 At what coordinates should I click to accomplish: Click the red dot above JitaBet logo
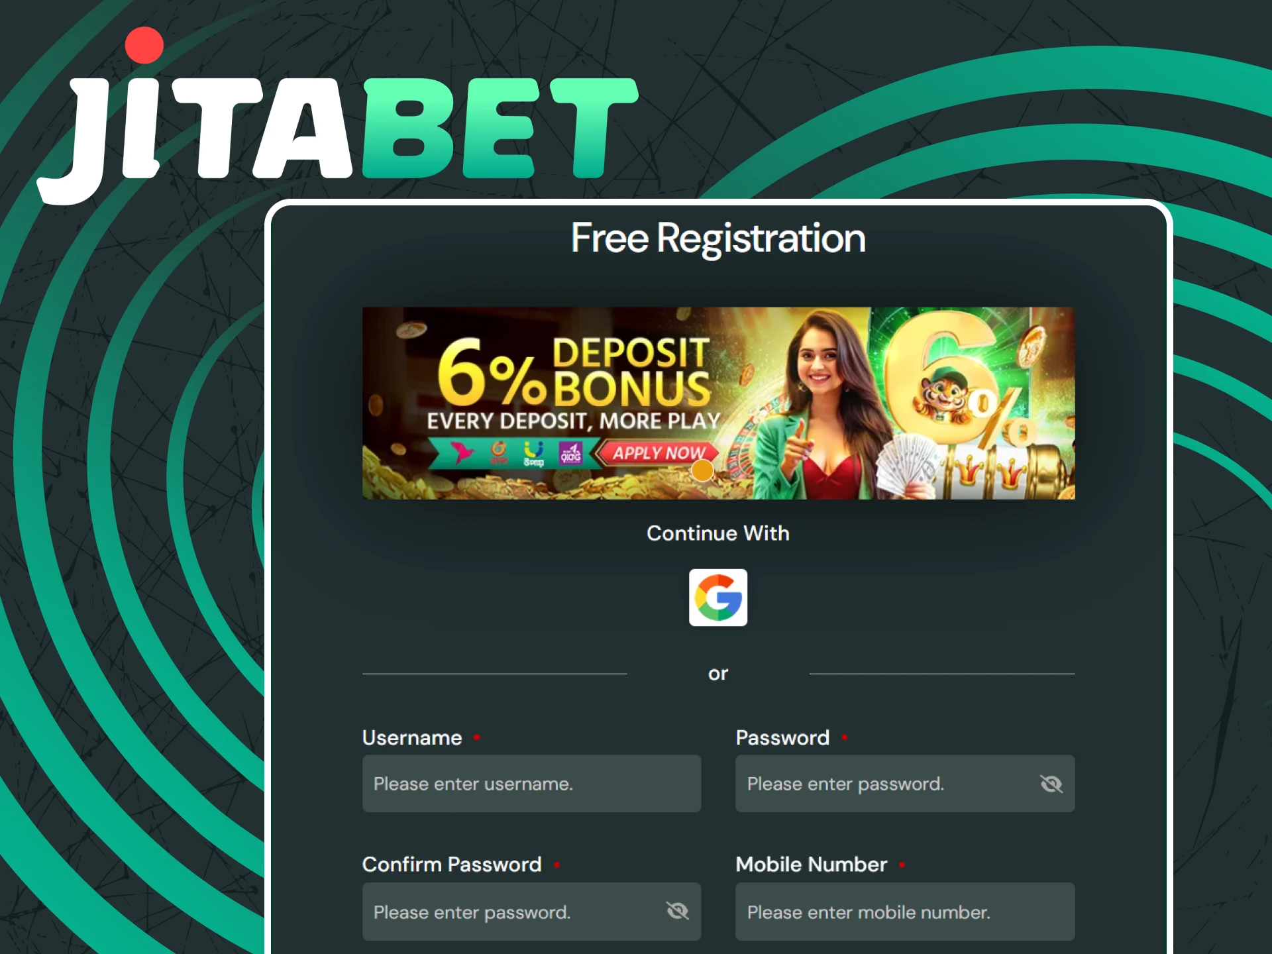(x=144, y=45)
